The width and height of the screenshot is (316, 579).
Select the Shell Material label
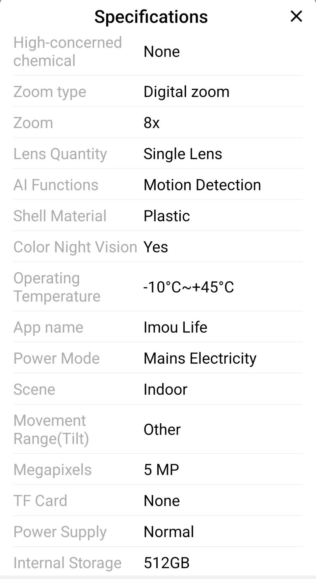[60, 216]
